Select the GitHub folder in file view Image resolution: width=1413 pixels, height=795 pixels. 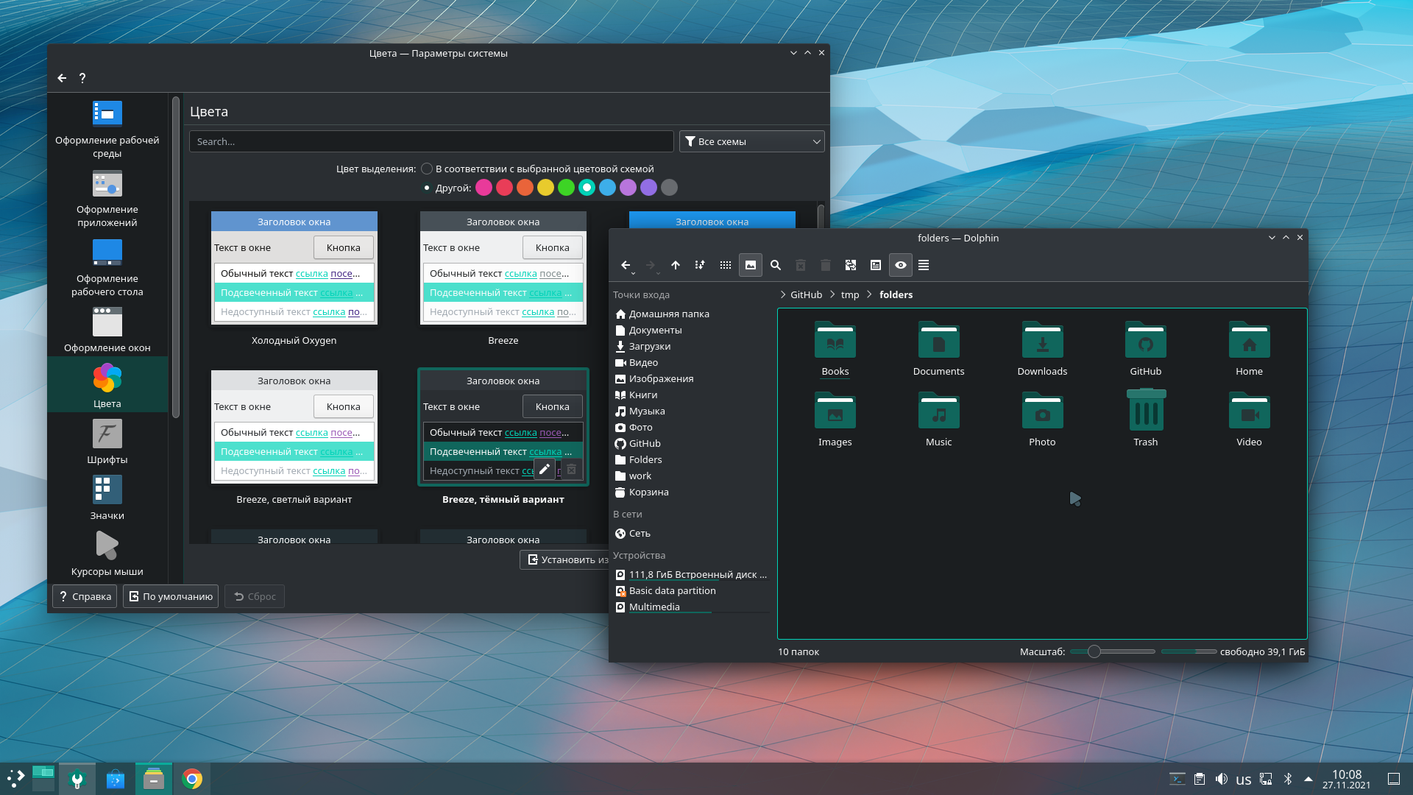click(x=1146, y=349)
